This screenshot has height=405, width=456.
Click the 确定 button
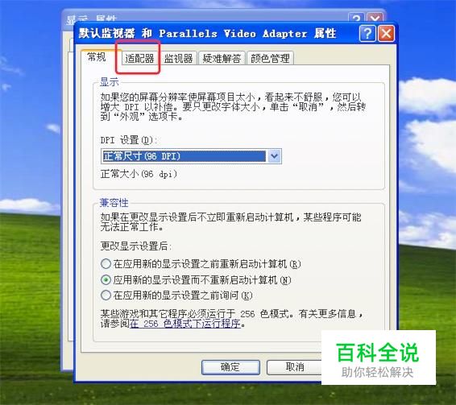coord(230,367)
